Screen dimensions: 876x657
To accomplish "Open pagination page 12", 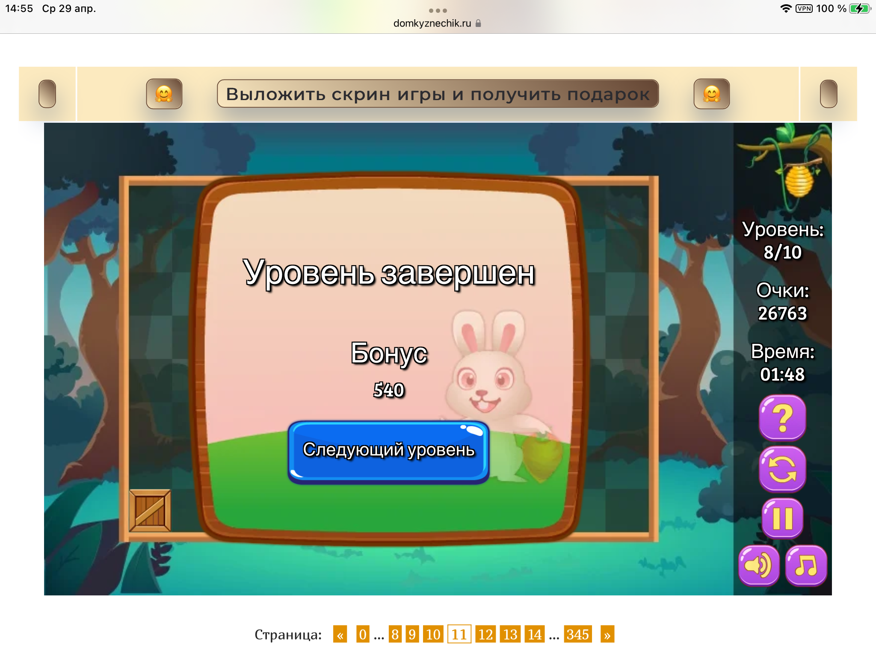I will 485,634.
